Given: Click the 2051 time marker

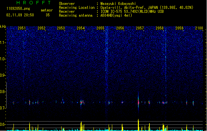Looking at the screenshot, I should coord(22,28).
